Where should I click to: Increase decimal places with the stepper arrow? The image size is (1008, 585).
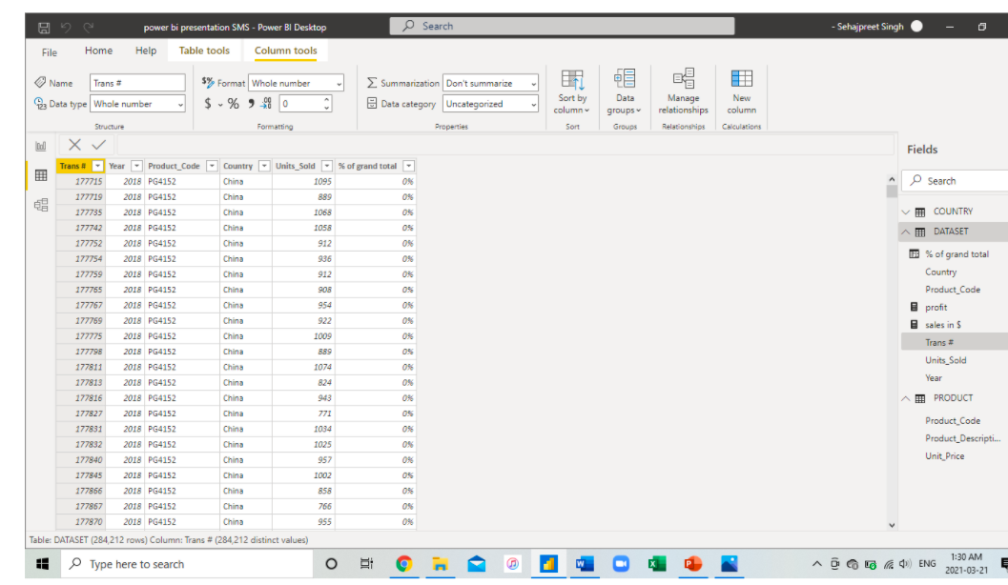pos(326,97)
